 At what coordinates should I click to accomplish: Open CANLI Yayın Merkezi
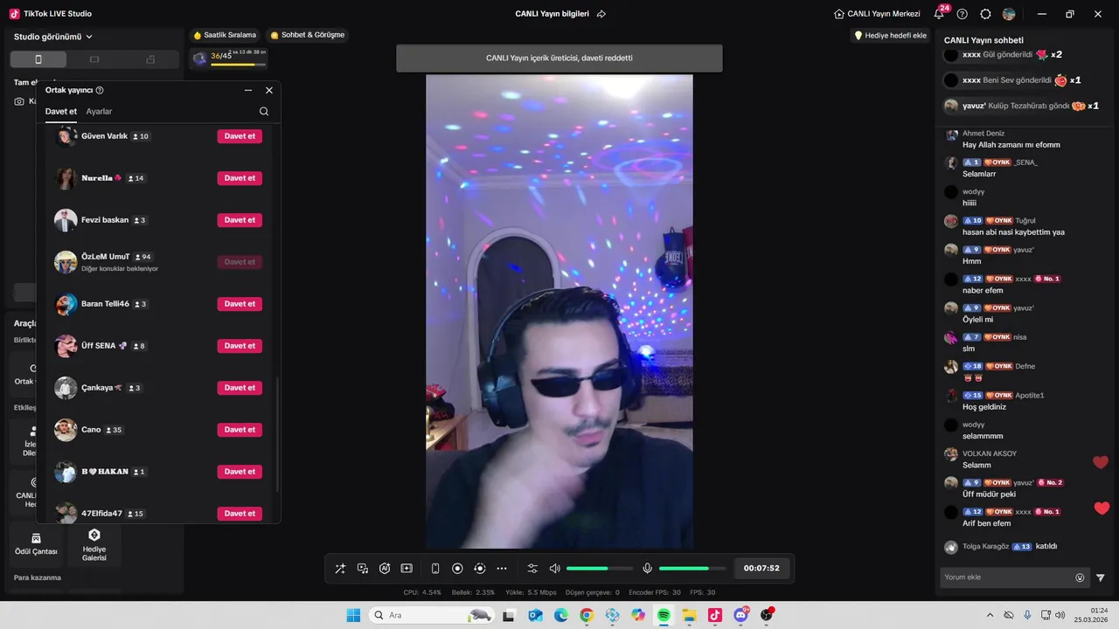point(877,14)
